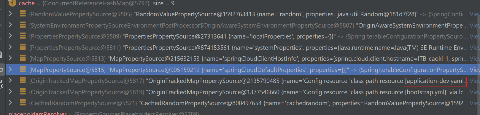Click the list icon of the RandomValuePropertySource@5805 entry
Viewport: 480px width, 115px height.
click(23, 14)
